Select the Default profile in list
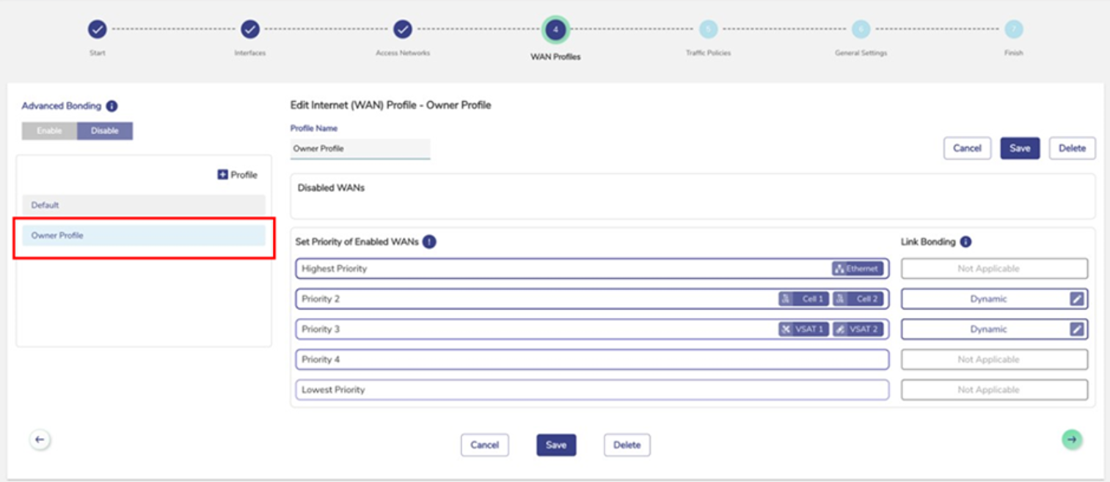Viewport: 1110px width, 482px height. click(x=143, y=205)
